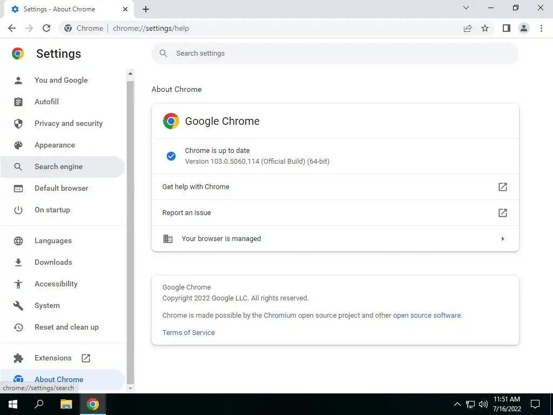553x415 pixels.
Task: Open the Extensions page
Action: tap(63, 358)
